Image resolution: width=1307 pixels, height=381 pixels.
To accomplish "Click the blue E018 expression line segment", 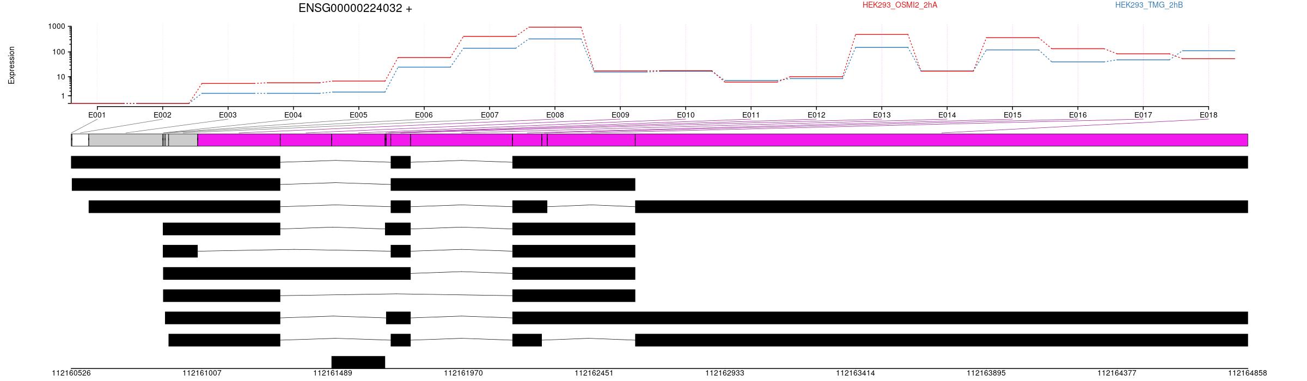I will tap(1208, 51).
